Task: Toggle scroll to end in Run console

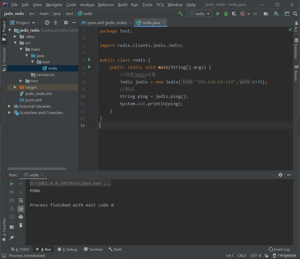Action: pyautogui.click(x=21, y=209)
